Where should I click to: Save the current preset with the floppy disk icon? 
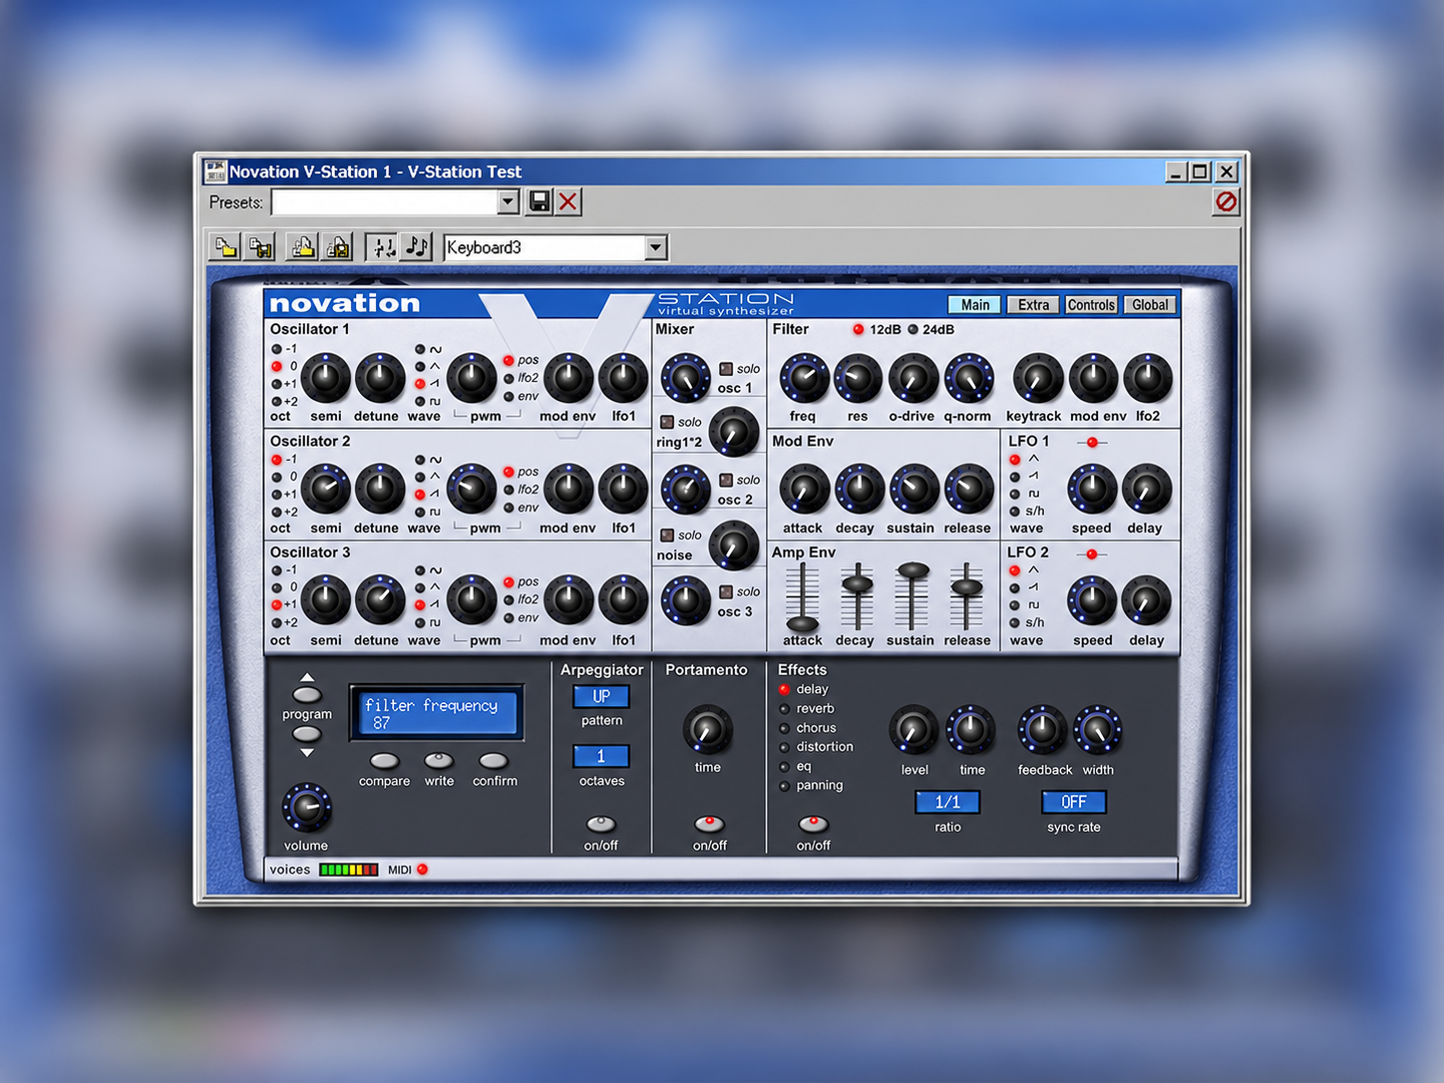click(540, 202)
